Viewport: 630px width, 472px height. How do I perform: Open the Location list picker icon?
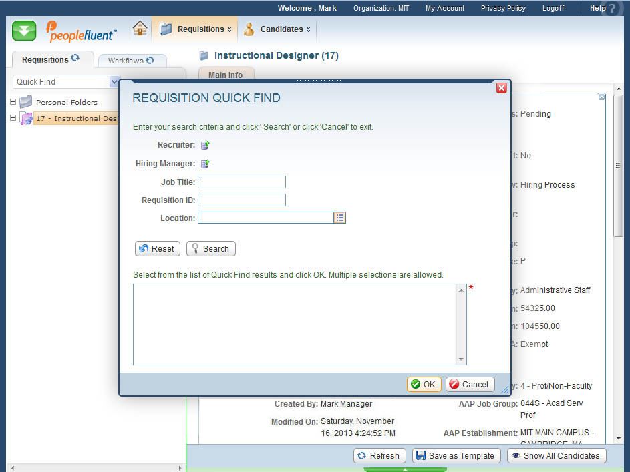coord(339,218)
